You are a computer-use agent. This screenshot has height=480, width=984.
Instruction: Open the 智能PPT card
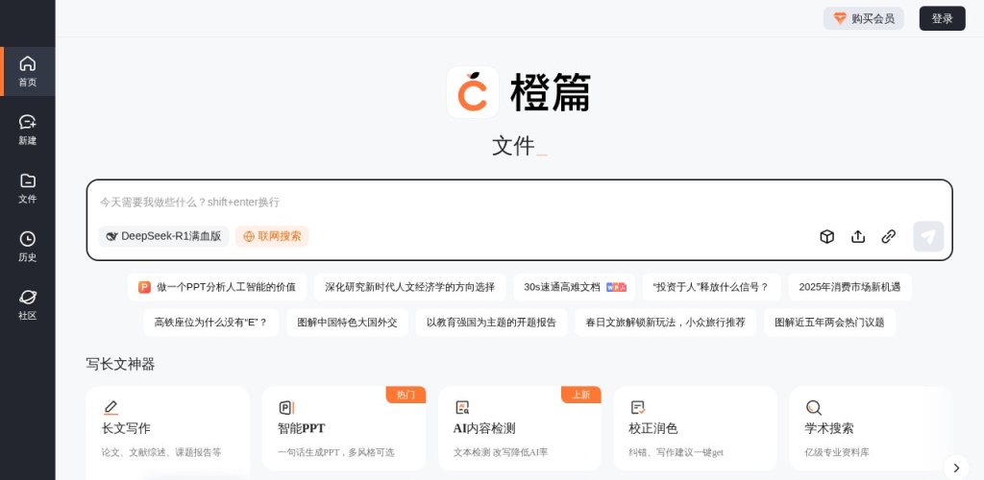click(x=343, y=428)
